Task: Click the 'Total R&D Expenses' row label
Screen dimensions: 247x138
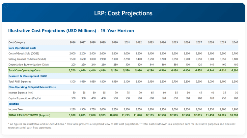Action: [x=20, y=82]
